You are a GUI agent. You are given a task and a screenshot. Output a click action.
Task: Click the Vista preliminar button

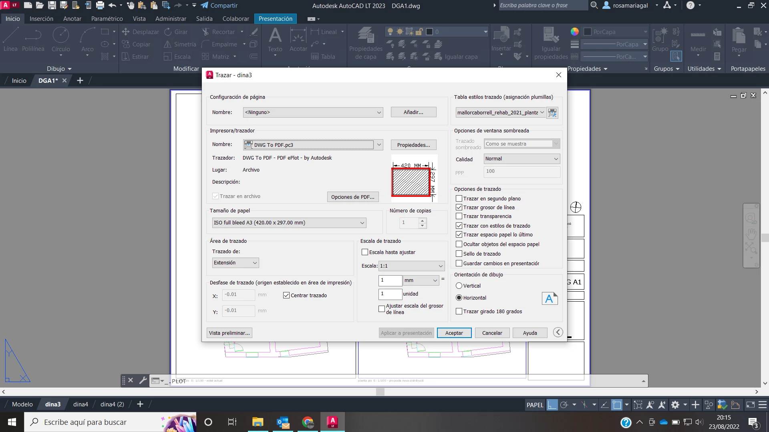229,333
